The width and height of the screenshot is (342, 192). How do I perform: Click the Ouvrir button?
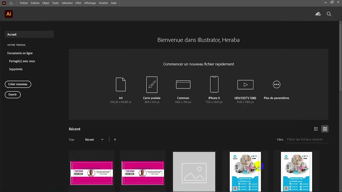pyautogui.click(x=13, y=95)
